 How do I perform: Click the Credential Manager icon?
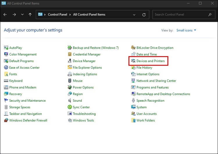(70, 54)
